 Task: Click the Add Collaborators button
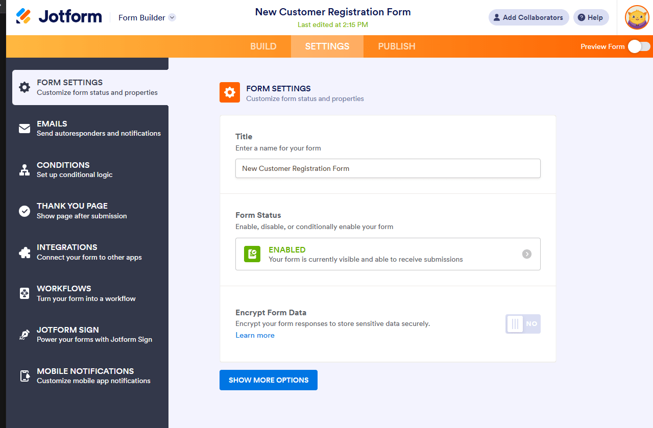click(x=529, y=17)
